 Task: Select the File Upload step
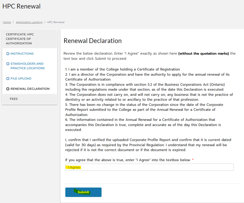(x=21, y=78)
